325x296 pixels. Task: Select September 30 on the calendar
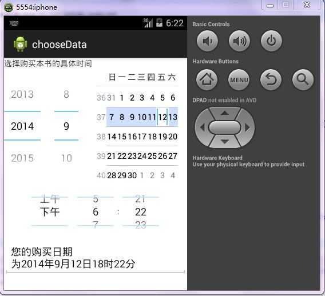tap(132, 175)
